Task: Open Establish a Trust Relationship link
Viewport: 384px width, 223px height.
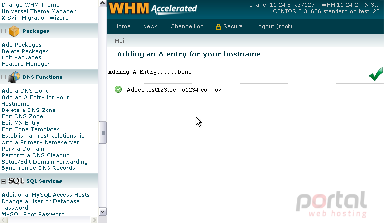Action: [43, 139]
